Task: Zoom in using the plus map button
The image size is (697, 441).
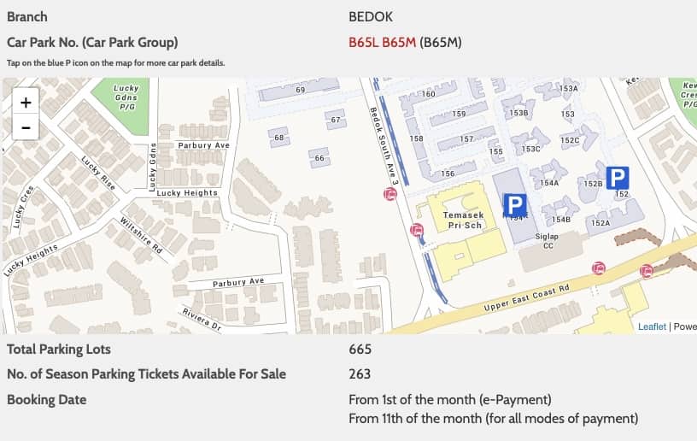Action: (x=26, y=102)
